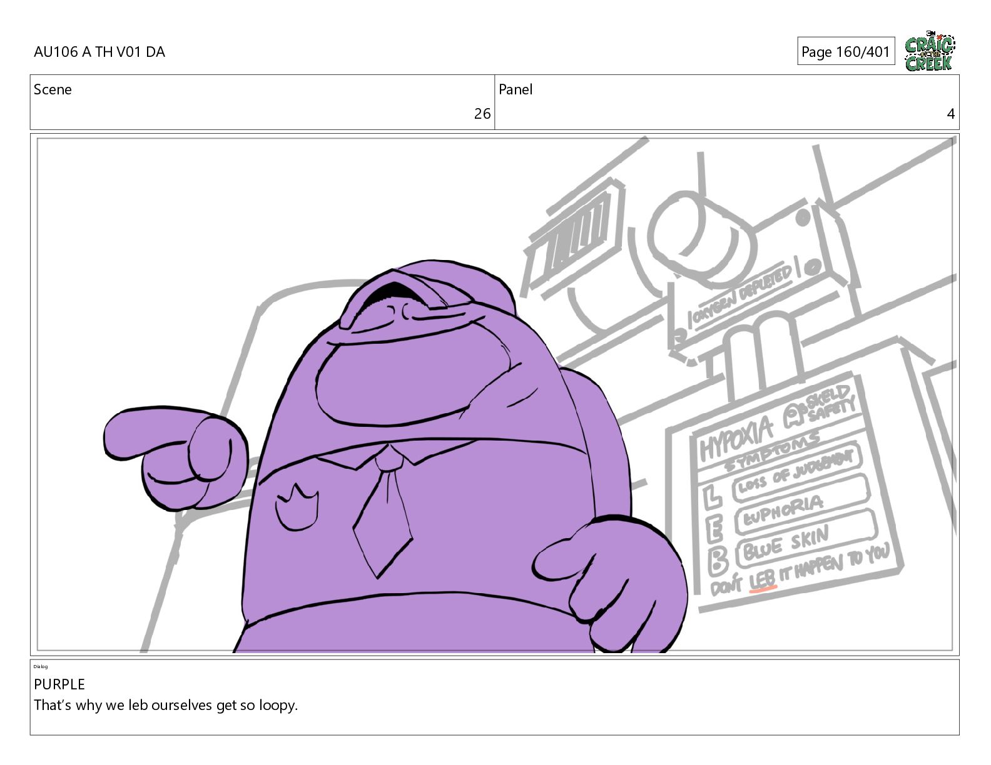The height and width of the screenshot is (765, 991).
Task: Click the storyboard panel drawing
Action: point(495,395)
